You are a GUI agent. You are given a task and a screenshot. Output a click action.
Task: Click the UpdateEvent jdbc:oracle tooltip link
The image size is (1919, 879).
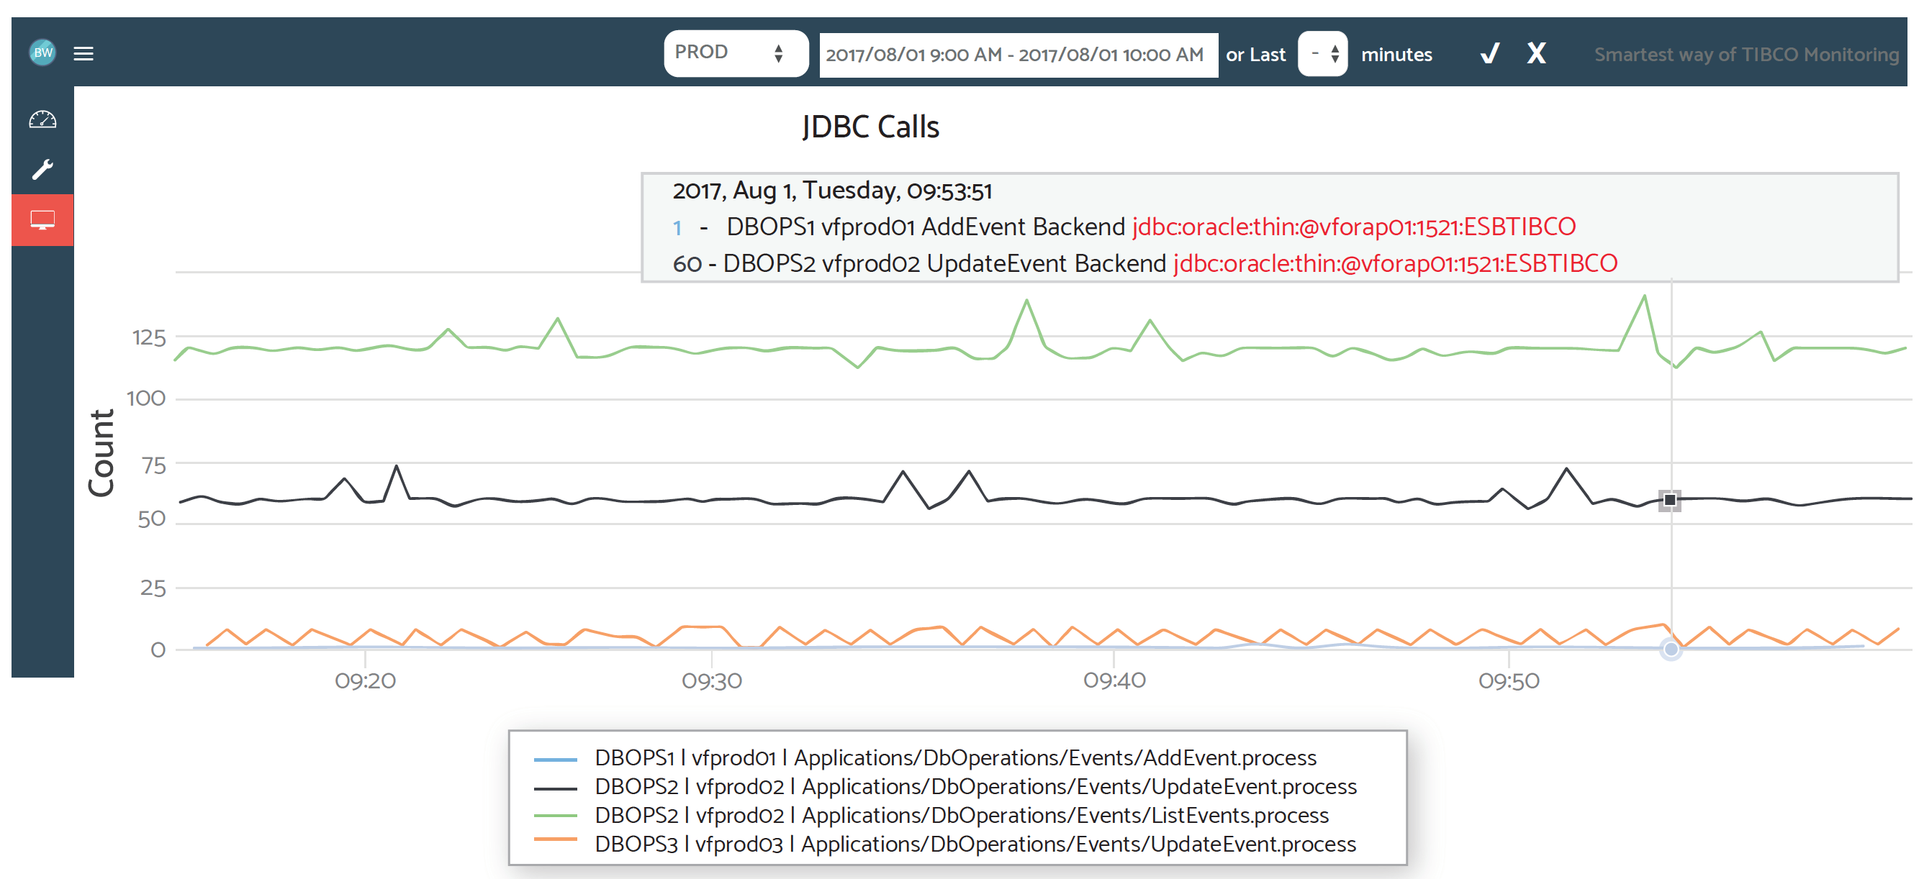(1394, 263)
